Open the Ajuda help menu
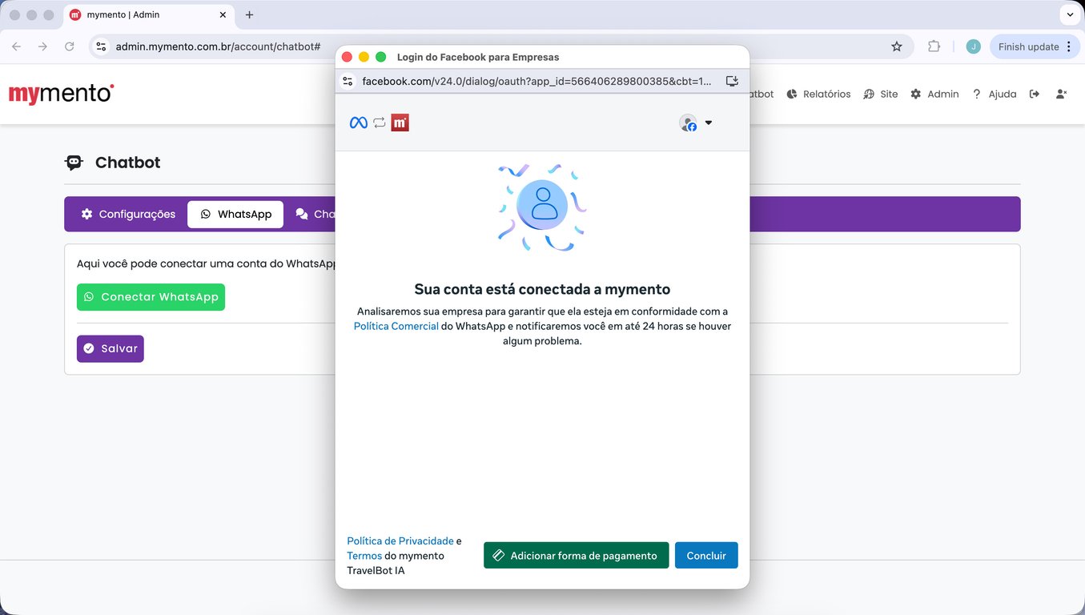 tap(994, 94)
